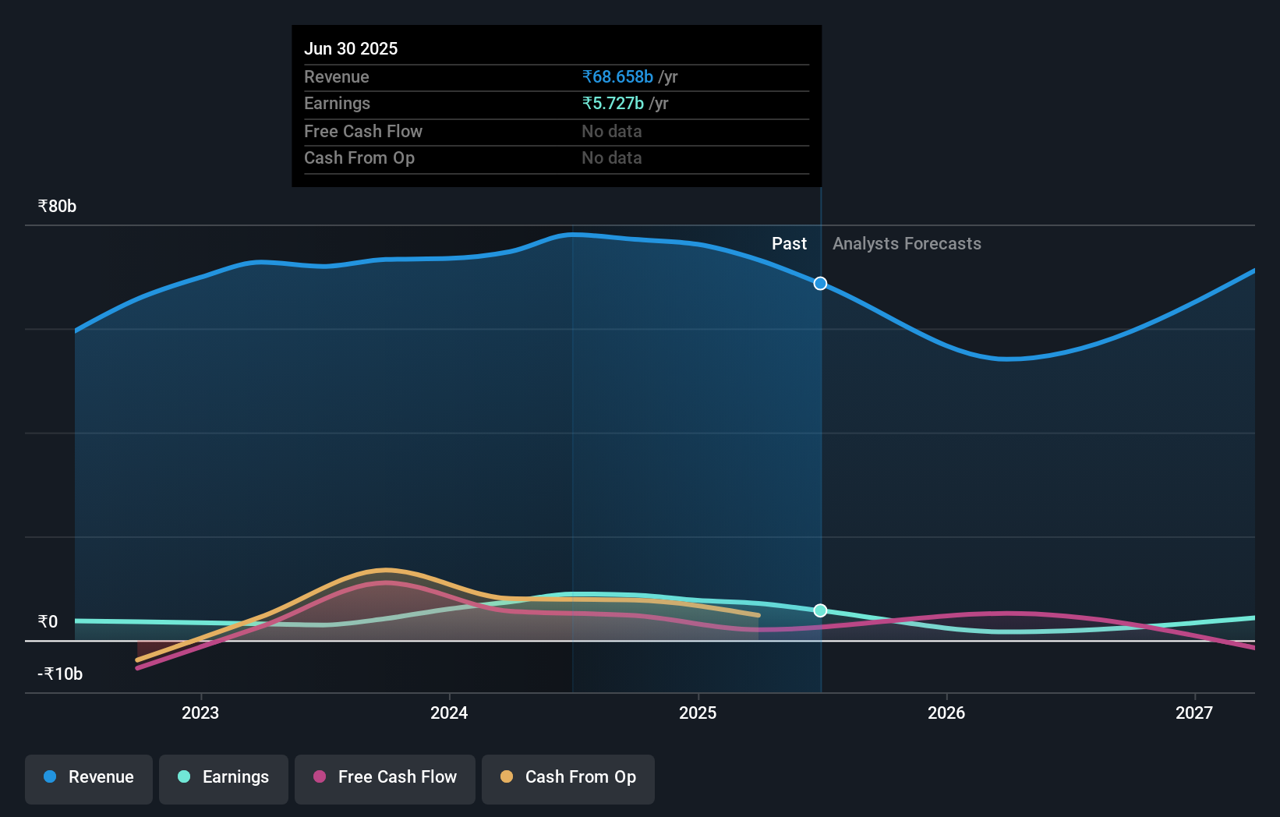Image resolution: width=1280 pixels, height=817 pixels.
Task: Switch to the Past section of chart
Action: click(x=790, y=243)
